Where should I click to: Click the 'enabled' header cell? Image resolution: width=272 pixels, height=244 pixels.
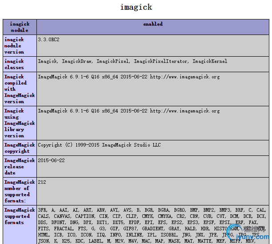153,27
